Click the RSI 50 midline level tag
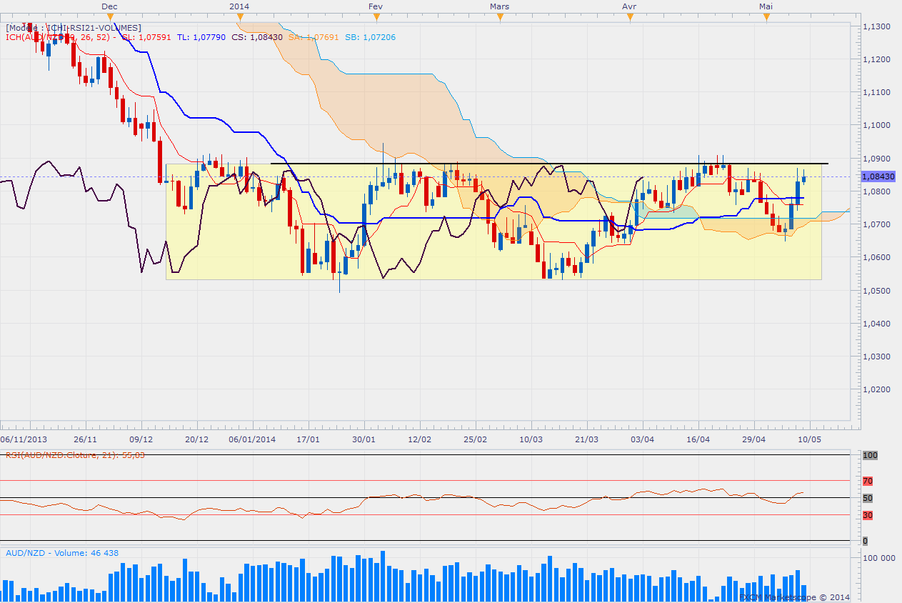This screenshot has width=902, height=603. (868, 498)
